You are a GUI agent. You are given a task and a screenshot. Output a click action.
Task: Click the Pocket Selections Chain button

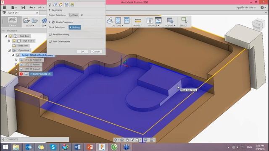74,15
